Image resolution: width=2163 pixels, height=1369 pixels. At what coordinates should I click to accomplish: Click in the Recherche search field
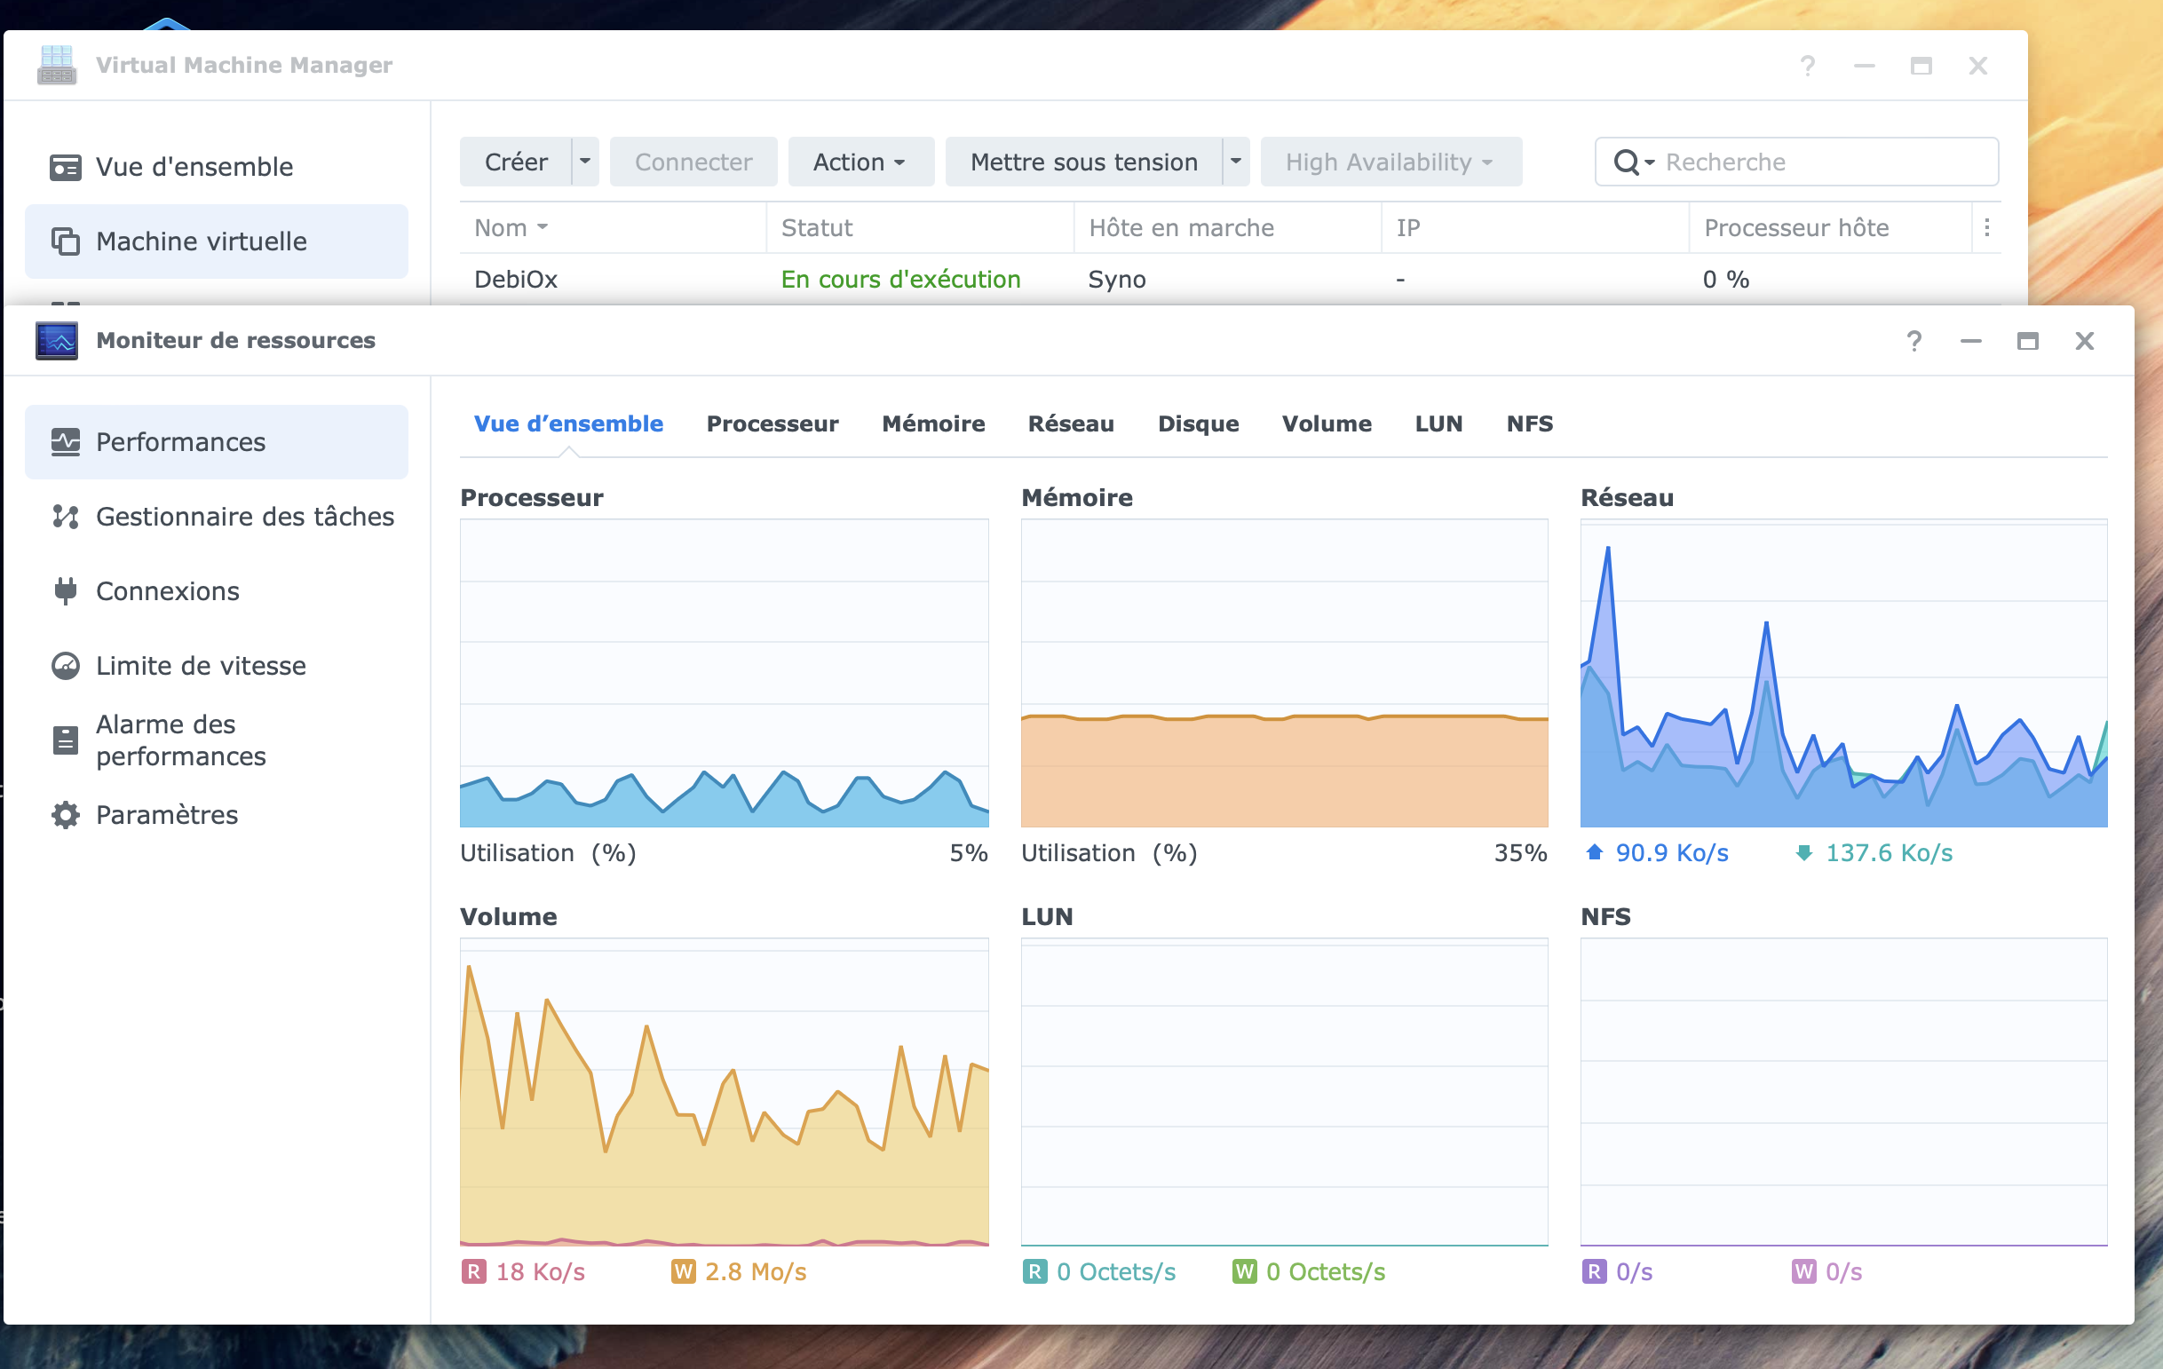click(1824, 162)
